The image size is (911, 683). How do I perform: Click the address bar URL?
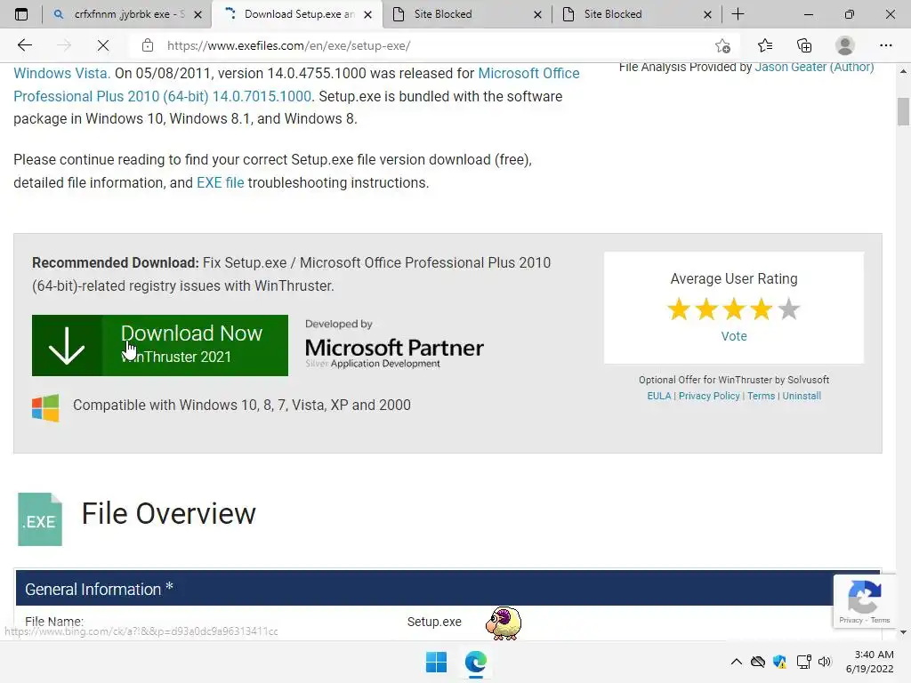[289, 45]
